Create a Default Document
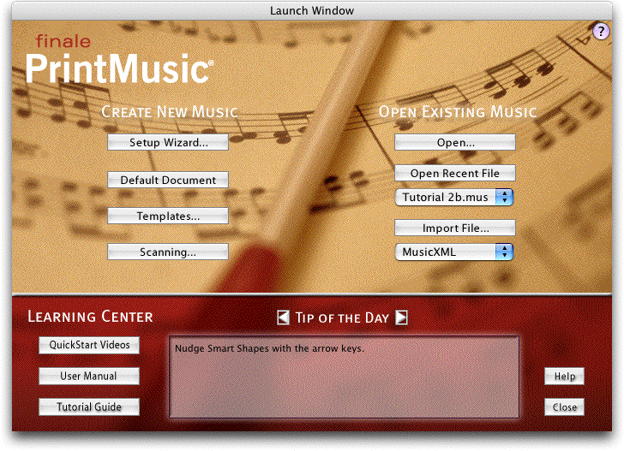The height and width of the screenshot is (451, 624). [168, 180]
